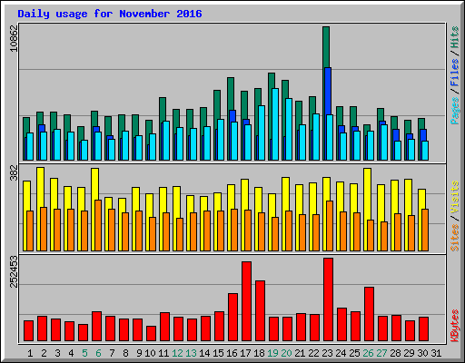Select the 382 visits axis value

[x=14, y=172]
